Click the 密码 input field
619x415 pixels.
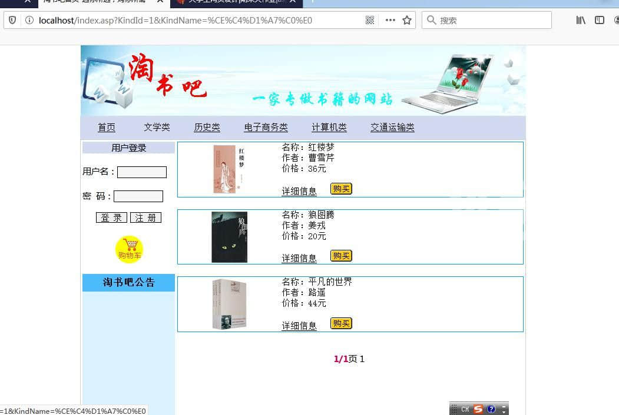pyautogui.click(x=138, y=196)
